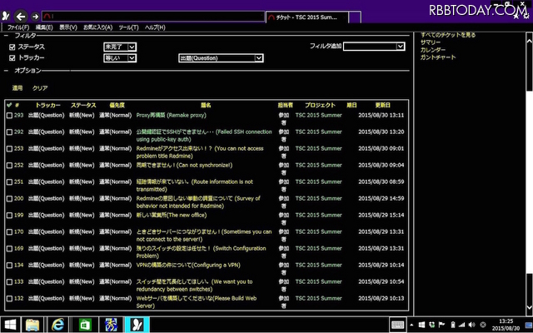The width and height of the screenshot is (533, 333).
Task: Open the 編集(E) menu
Action: pos(44,27)
